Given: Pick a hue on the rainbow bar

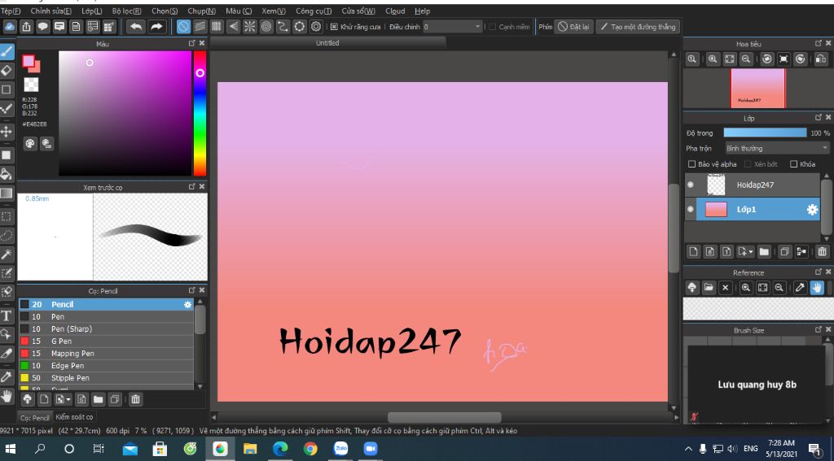Looking at the screenshot, I should click(200, 113).
